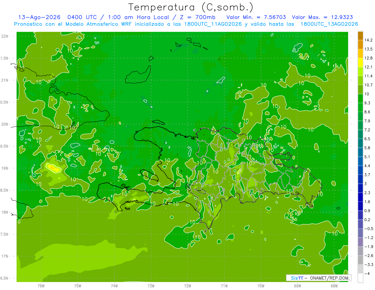
Task: Click the '6.5' colorbar value label
Action: (x=367, y=139)
